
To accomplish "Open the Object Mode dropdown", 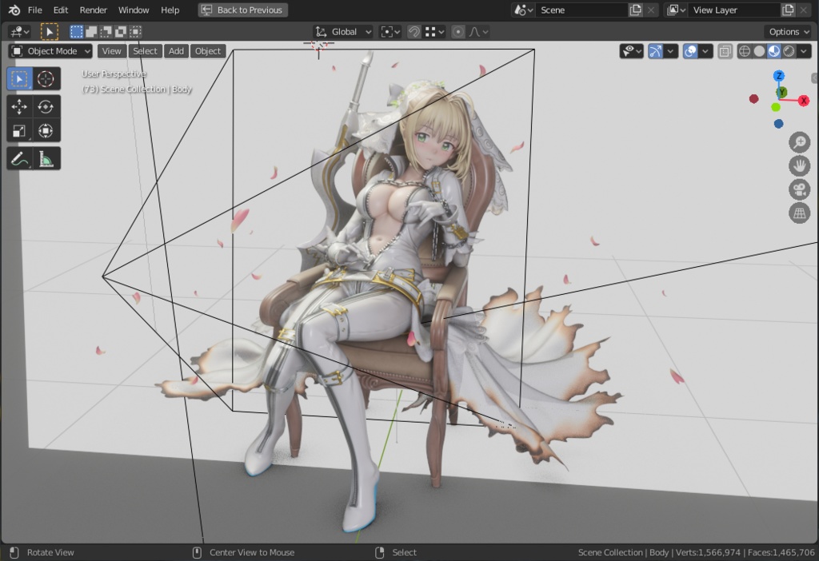I will click(50, 50).
